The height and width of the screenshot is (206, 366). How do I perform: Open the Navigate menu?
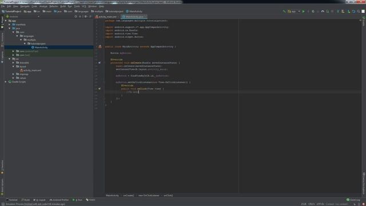25,6
